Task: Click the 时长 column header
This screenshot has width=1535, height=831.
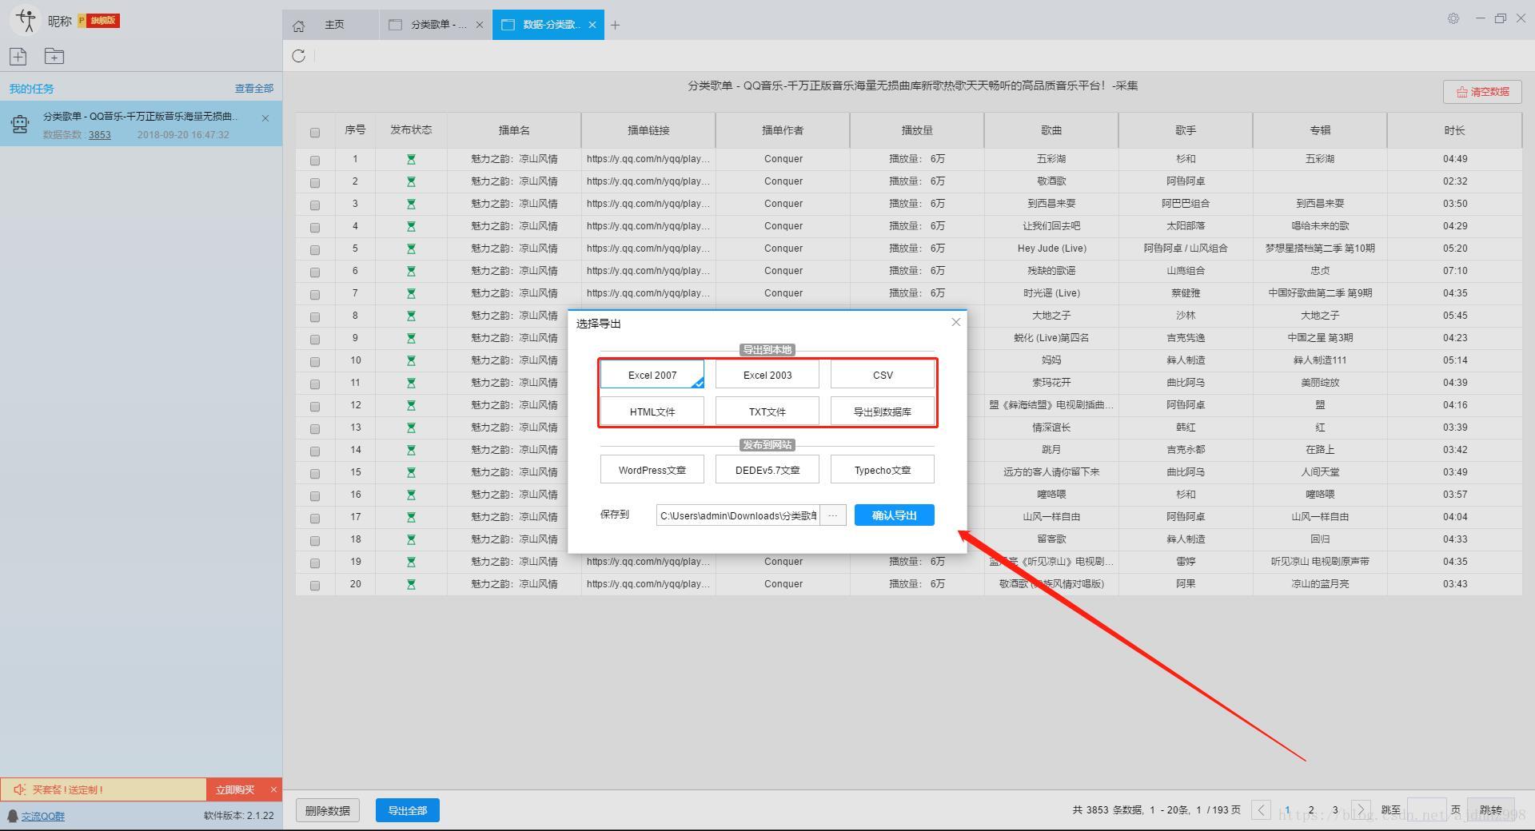Action: (x=1454, y=130)
